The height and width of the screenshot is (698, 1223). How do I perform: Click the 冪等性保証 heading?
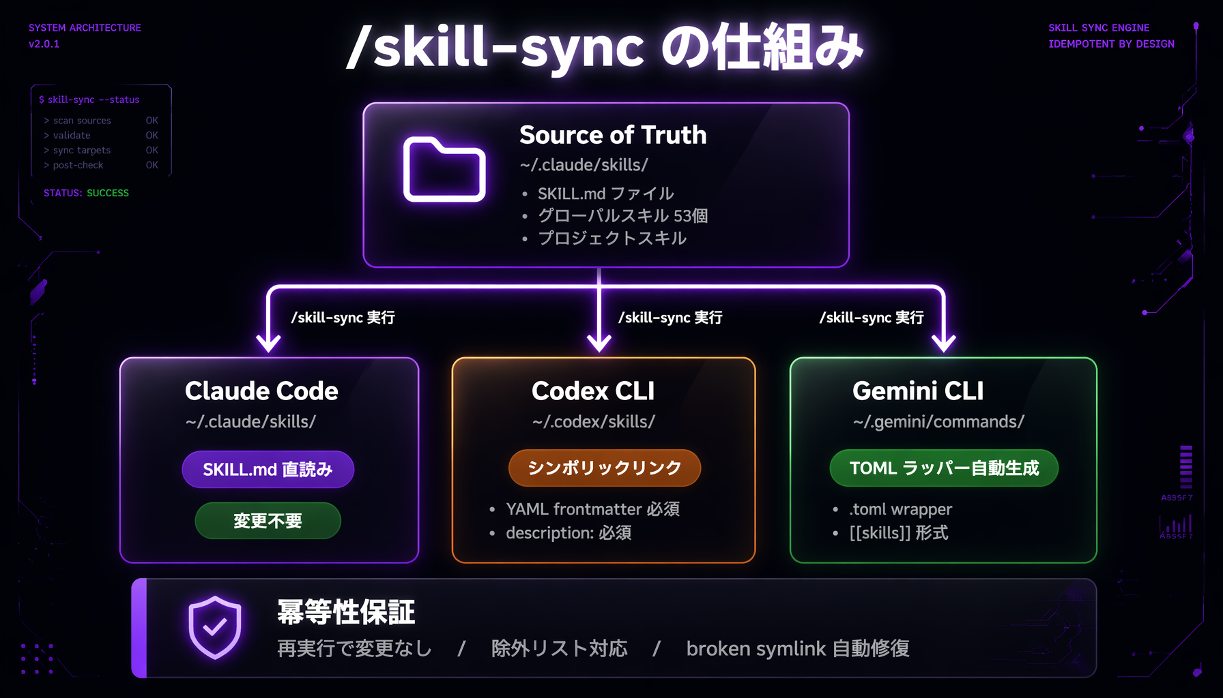pos(346,611)
